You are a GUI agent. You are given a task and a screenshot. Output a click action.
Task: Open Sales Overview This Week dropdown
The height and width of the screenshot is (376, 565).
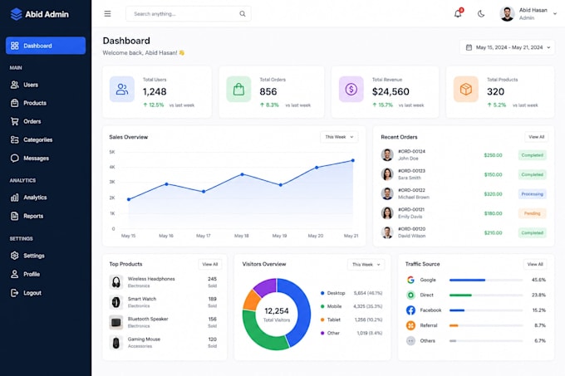point(339,137)
